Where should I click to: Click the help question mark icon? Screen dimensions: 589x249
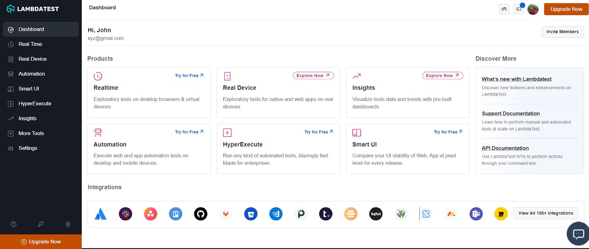(14, 224)
